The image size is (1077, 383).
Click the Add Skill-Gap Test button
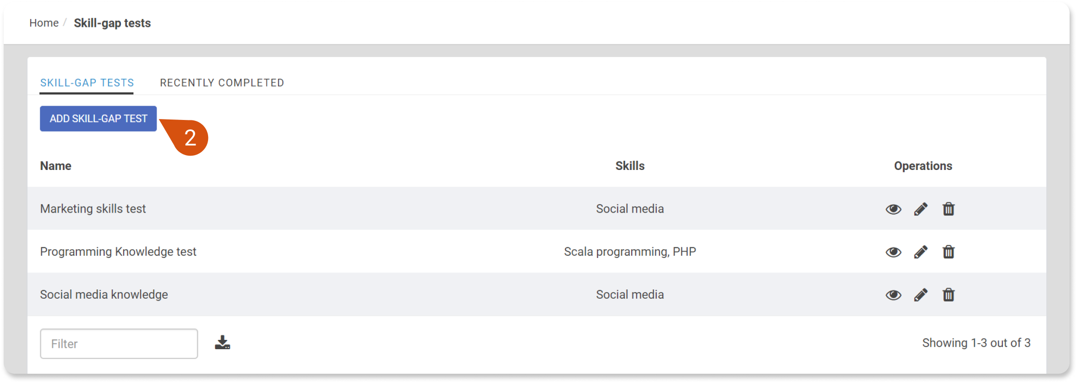click(x=98, y=119)
